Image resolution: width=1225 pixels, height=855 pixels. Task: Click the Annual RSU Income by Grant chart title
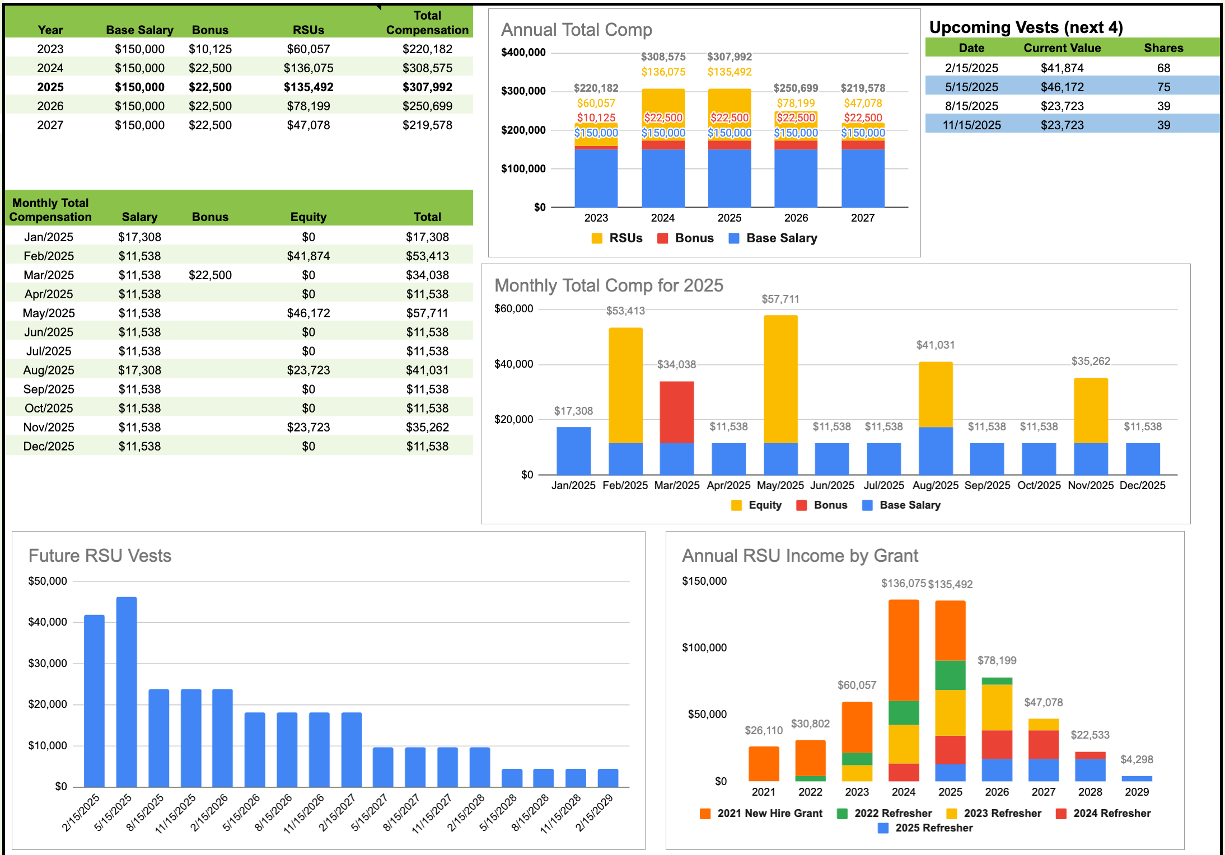pos(799,556)
